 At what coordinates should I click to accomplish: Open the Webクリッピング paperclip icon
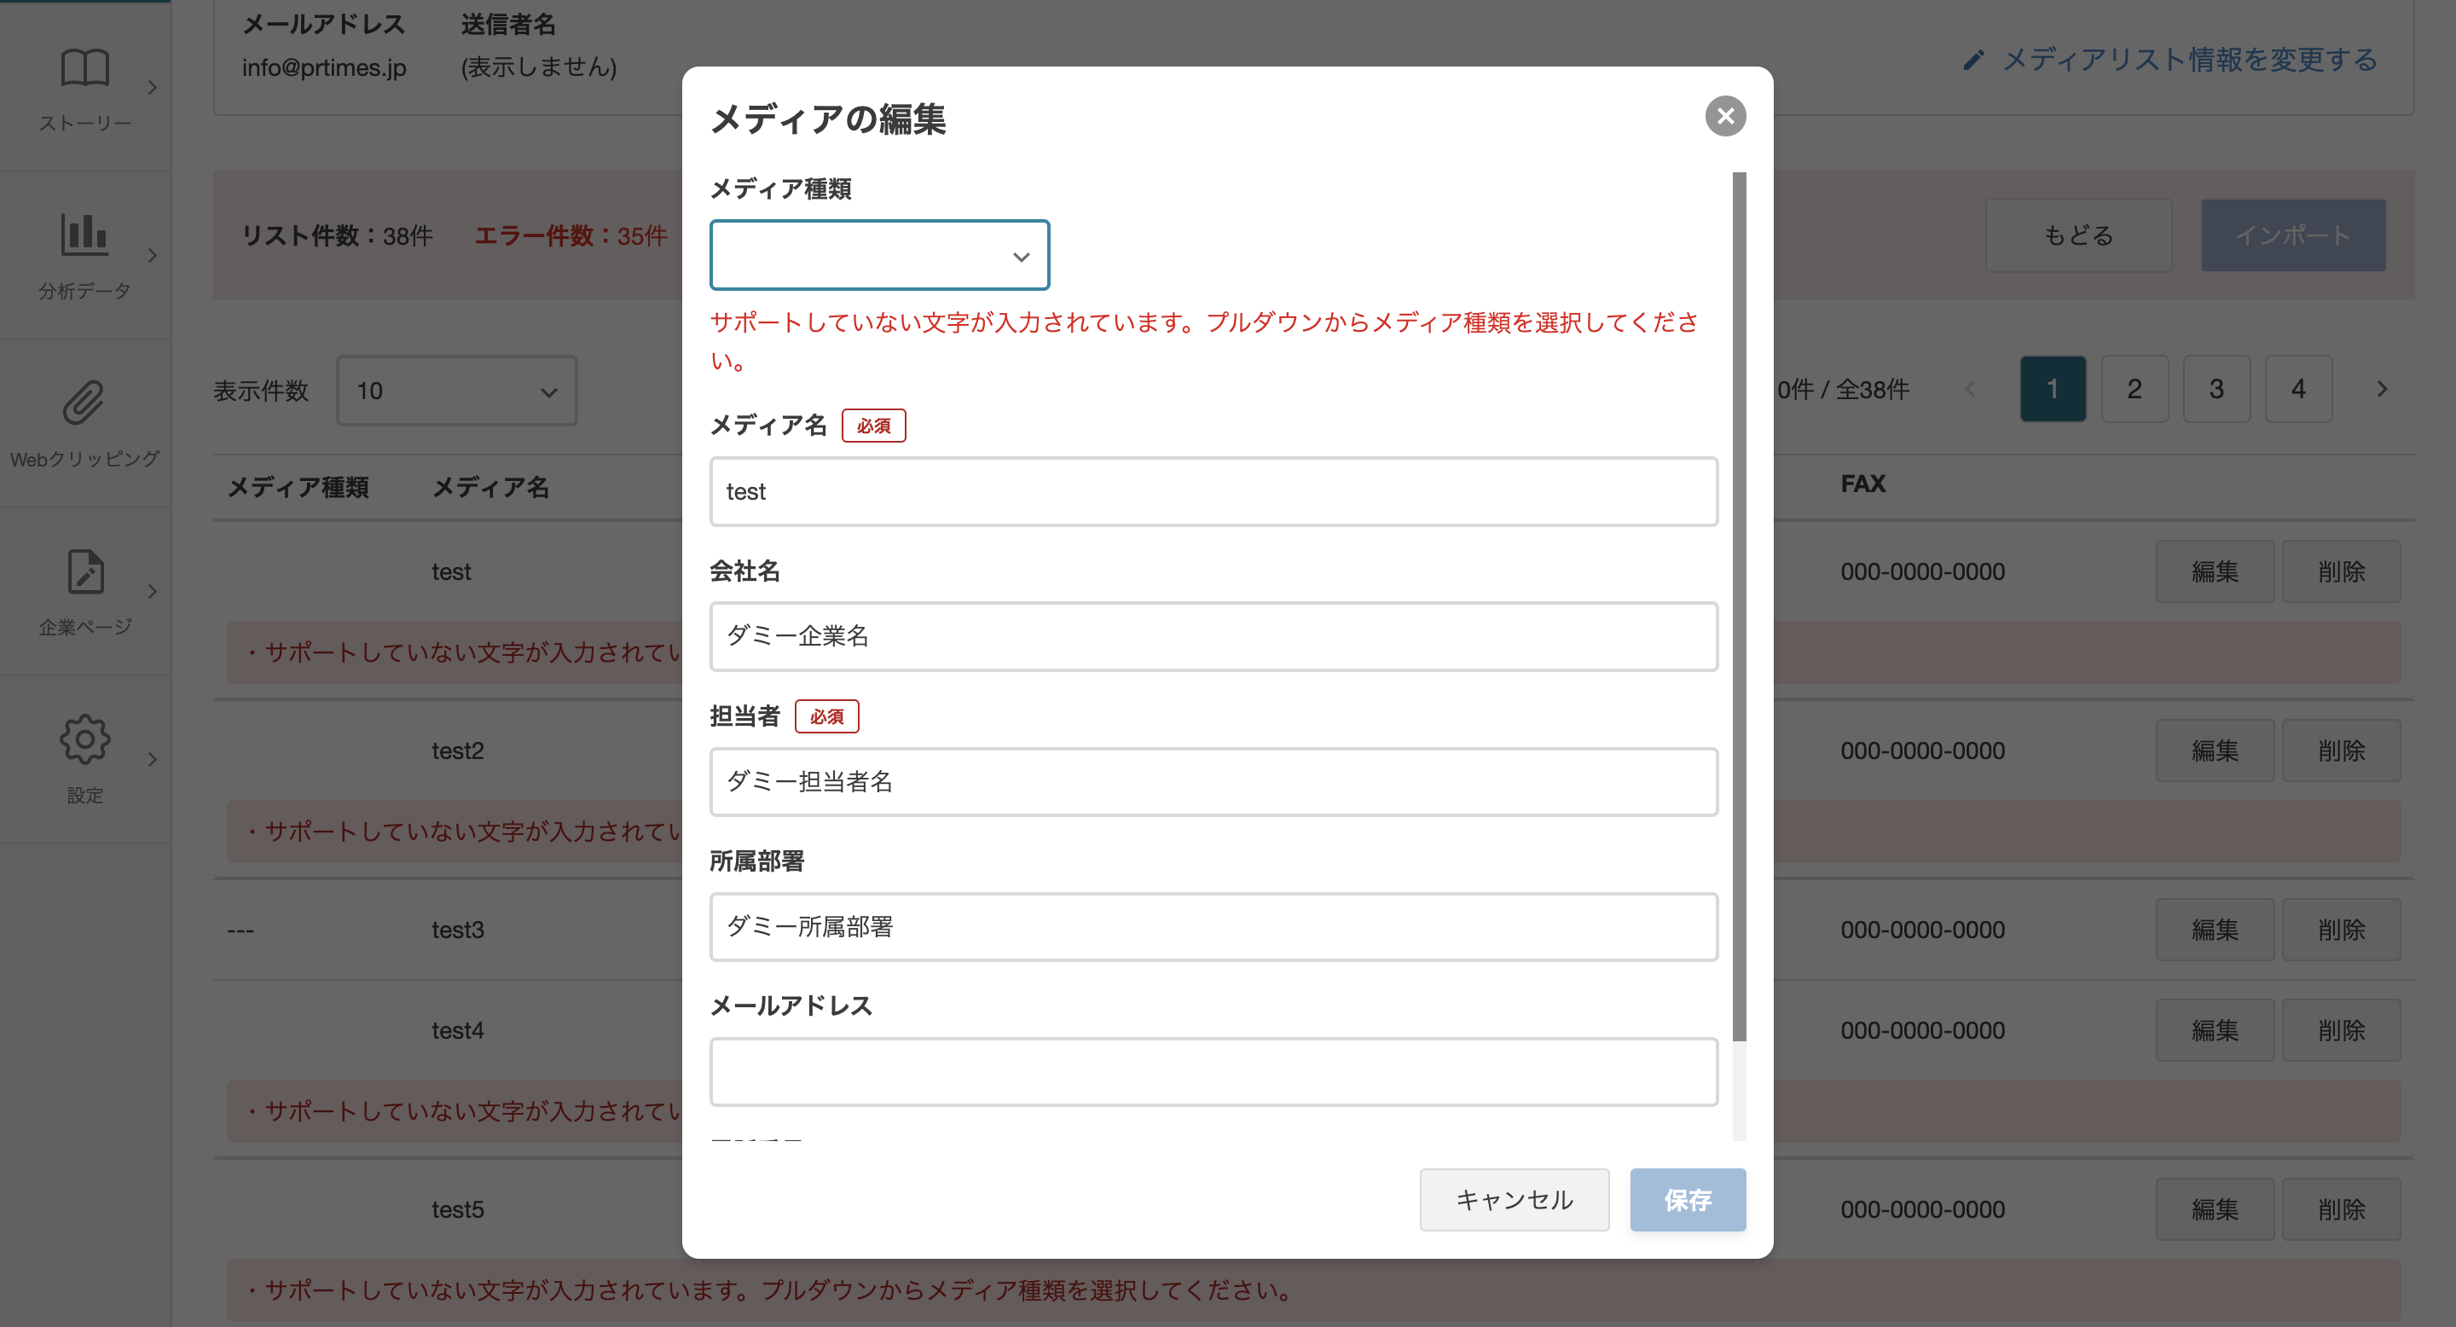(x=85, y=403)
